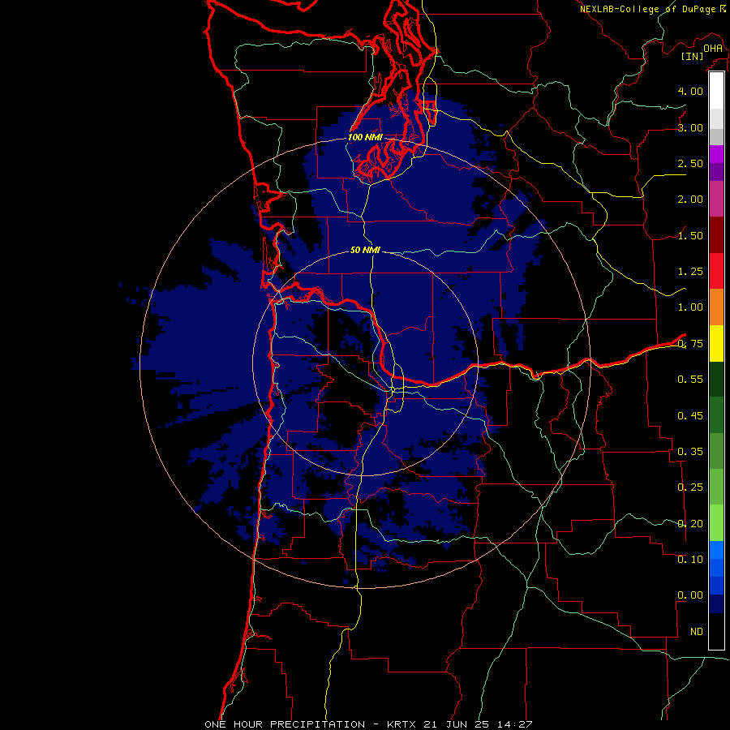This screenshot has width=730, height=730.
Task: Click the white 4.00 inch legend swatch
Action: 716,91
